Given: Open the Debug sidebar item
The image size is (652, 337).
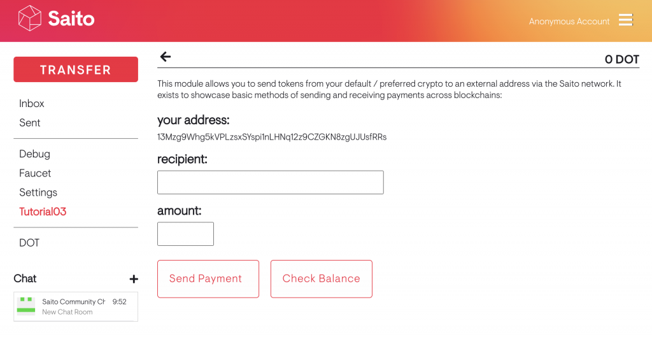Looking at the screenshot, I should click(x=34, y=154).
